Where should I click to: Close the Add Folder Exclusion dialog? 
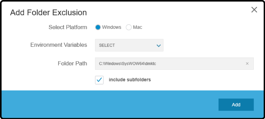click(x=254, y=10)
